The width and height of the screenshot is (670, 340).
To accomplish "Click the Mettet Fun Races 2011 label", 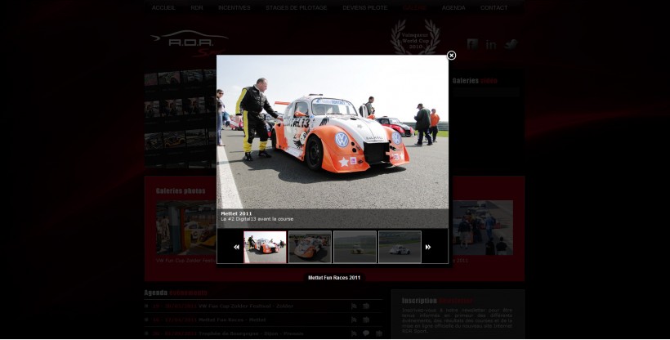I will pos(334,278).
